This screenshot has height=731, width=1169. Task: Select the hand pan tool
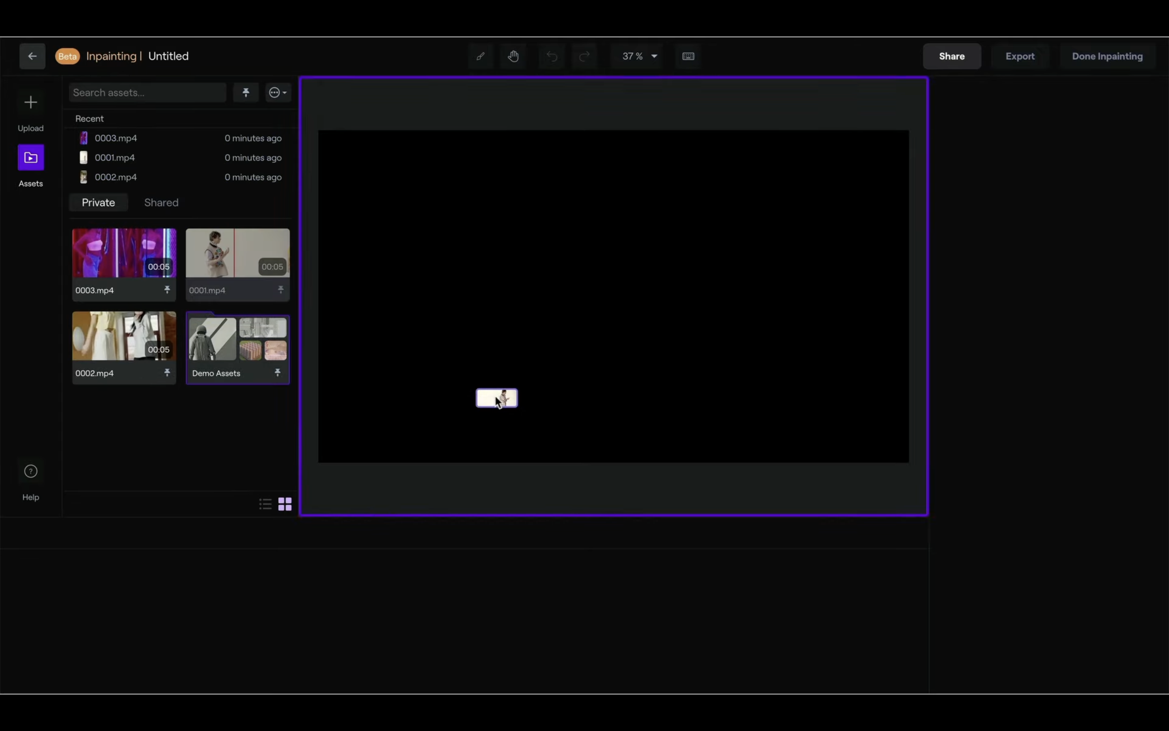coord(513,56)
